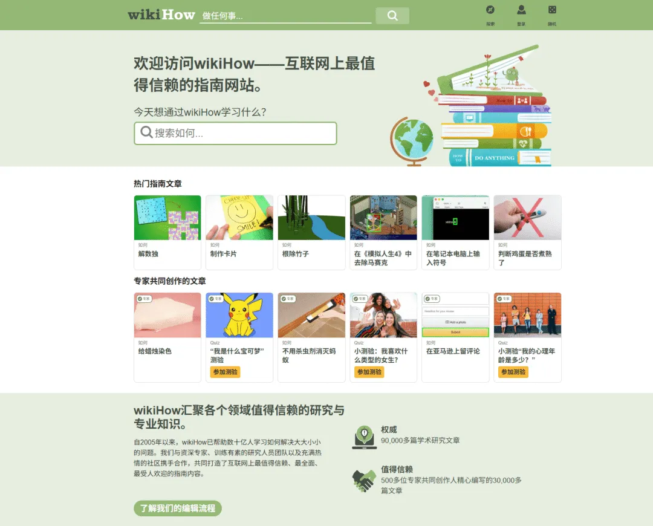Click the 登录 label in the header
Screen dimensions: 653x526
[521, 24]
